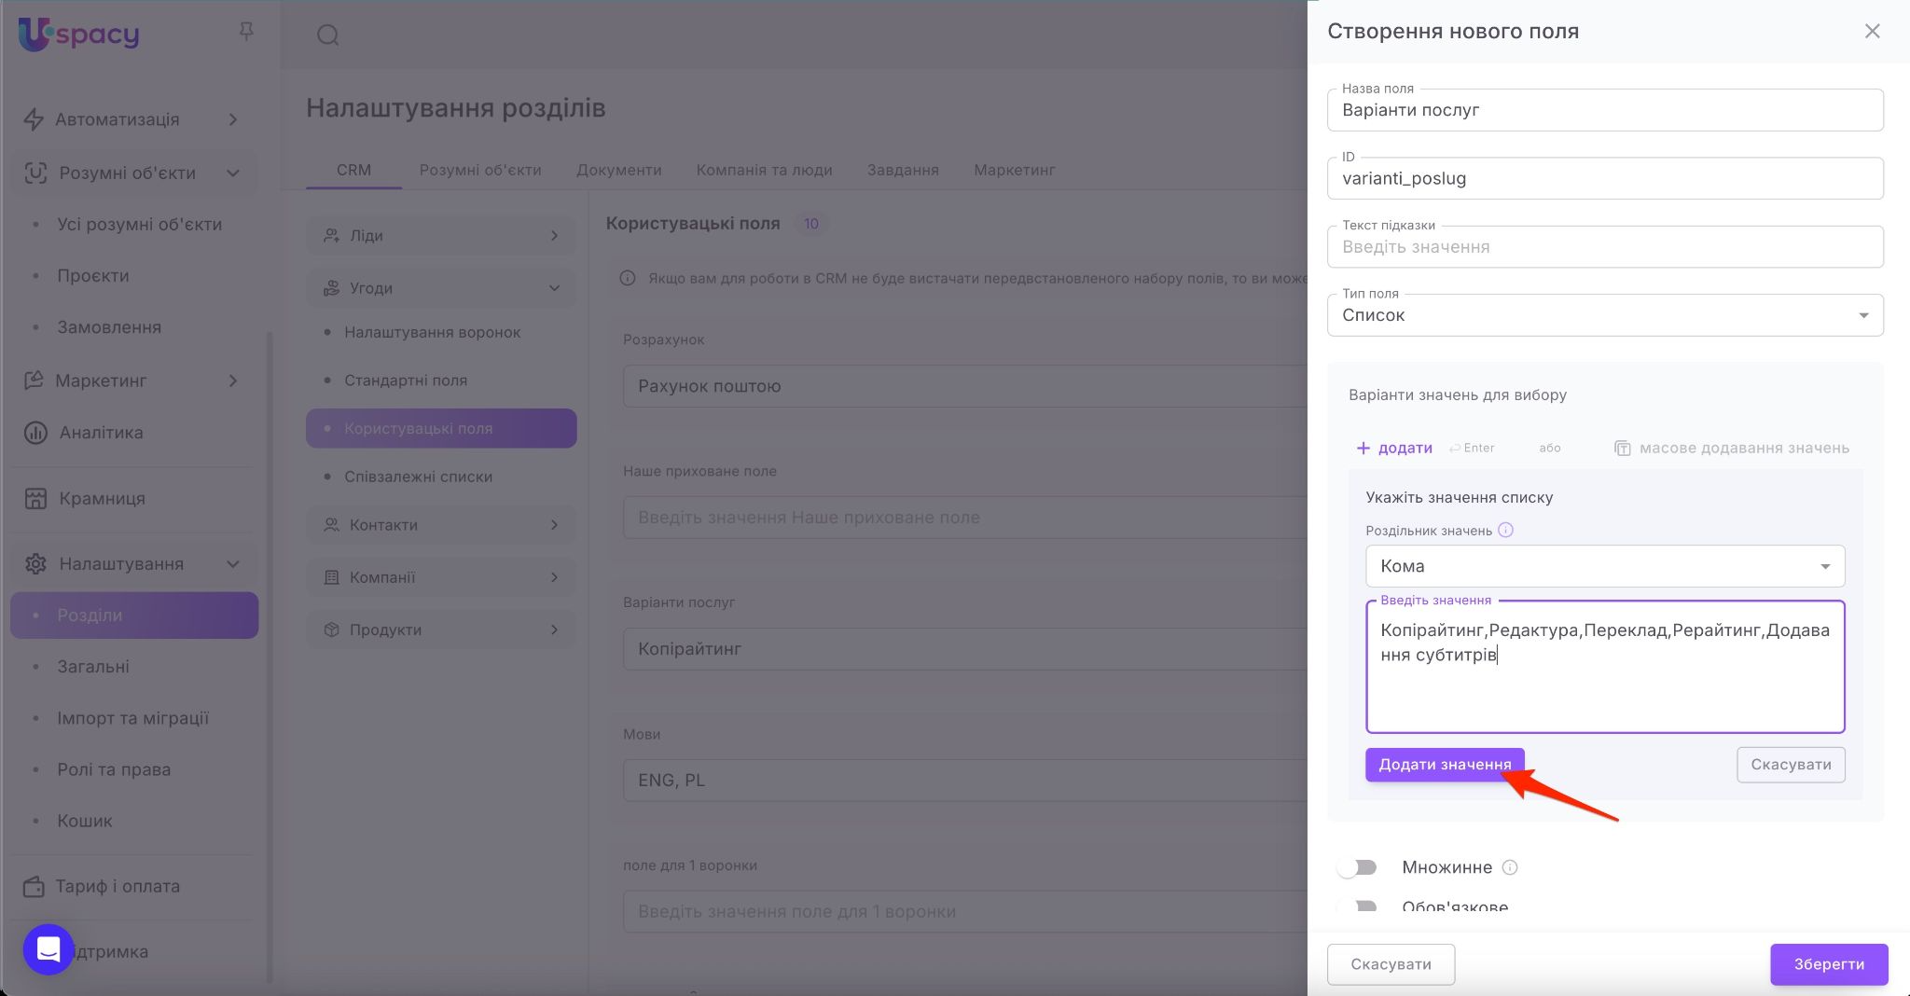Image resolution: width=1910 pixels, height=996 pixels.
Task: Click the info icon next to Роздільник значень
Action: [x=1505, y=531]
